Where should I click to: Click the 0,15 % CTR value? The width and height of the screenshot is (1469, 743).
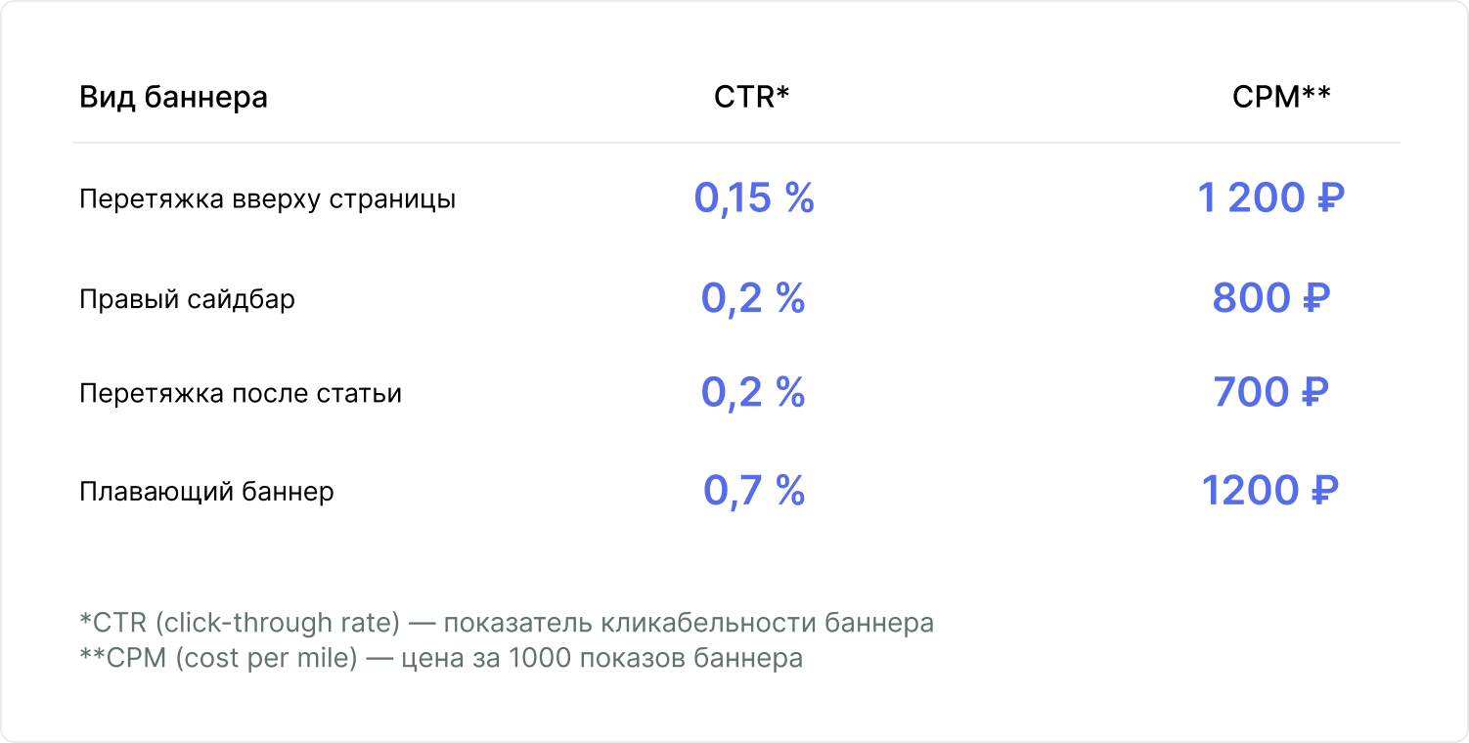754,198
